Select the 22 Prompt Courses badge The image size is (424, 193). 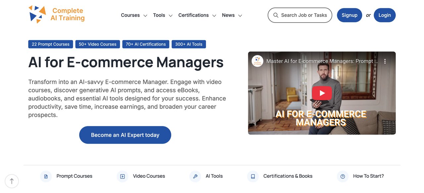point(51,44)
